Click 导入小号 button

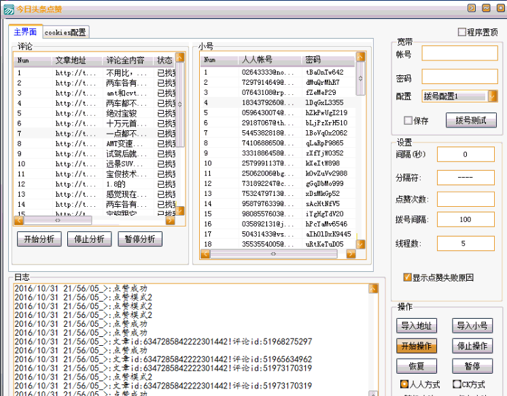[x=472, y=325]
